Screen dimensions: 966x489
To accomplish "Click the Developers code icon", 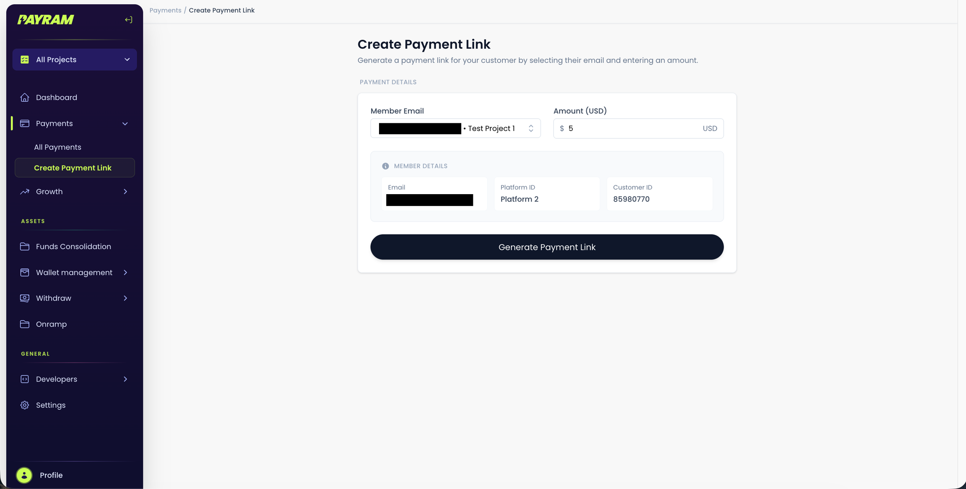I will [x=25, y=379].
